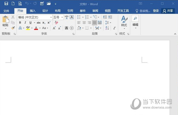Image resolution: width=178 pixels, height=115 pixels.
Task: Click the Distributed alignment icon
Action: [x=100, y=23]
